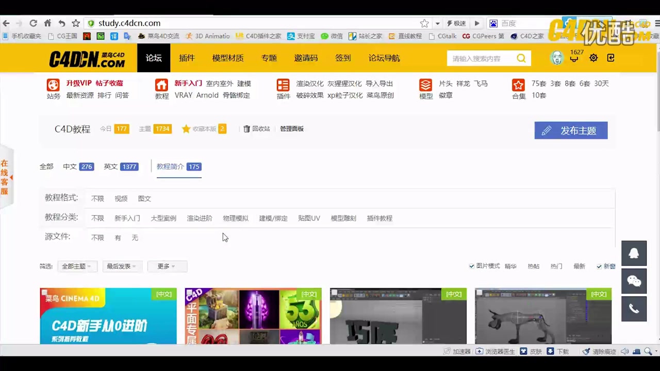Image resolution: width=660 pixels, height=371 pixels.
Task: Click the notification bell showing 1627
Action: pos(574,58)
